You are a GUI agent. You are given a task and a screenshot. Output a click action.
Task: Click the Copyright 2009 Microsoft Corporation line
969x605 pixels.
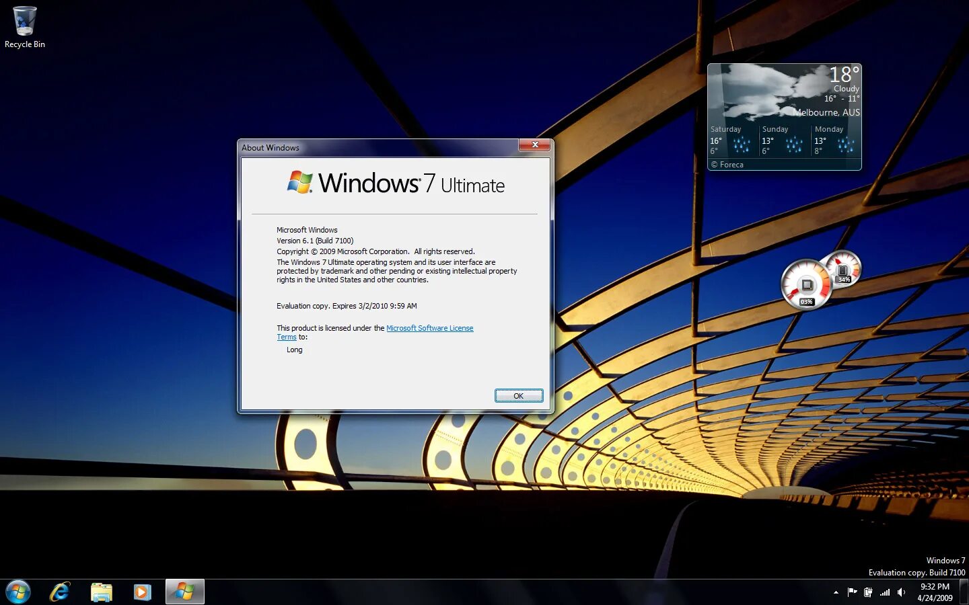(375, 251)
